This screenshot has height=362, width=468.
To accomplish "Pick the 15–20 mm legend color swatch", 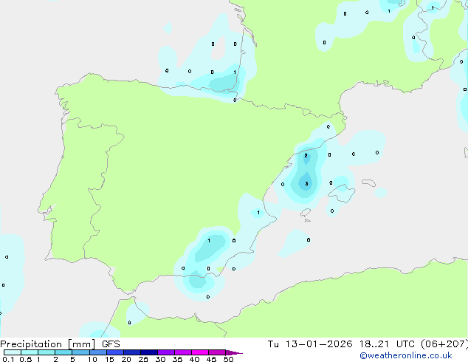I will [115, 352].
